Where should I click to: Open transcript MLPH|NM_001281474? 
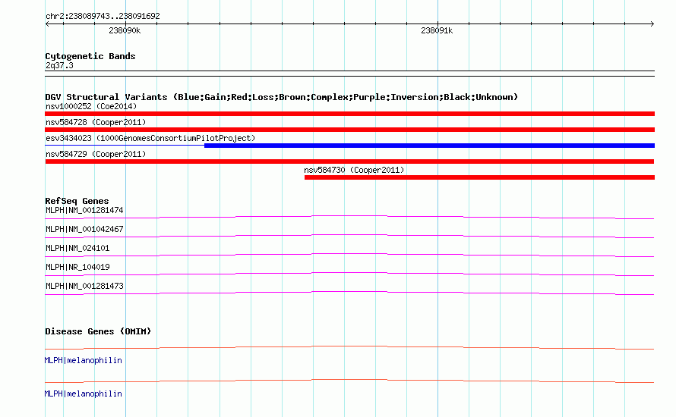84,211
